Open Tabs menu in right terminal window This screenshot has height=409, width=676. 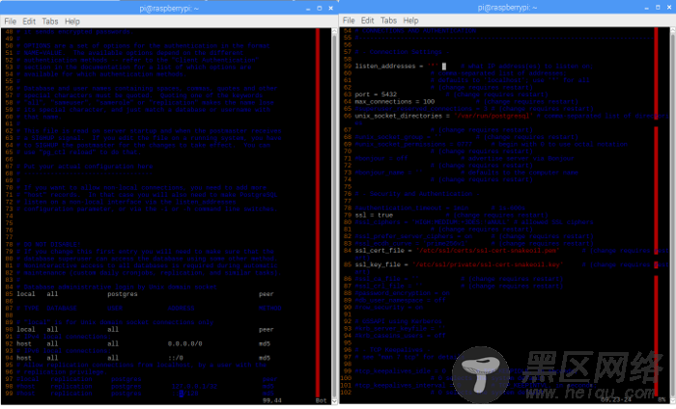(388, 20)
